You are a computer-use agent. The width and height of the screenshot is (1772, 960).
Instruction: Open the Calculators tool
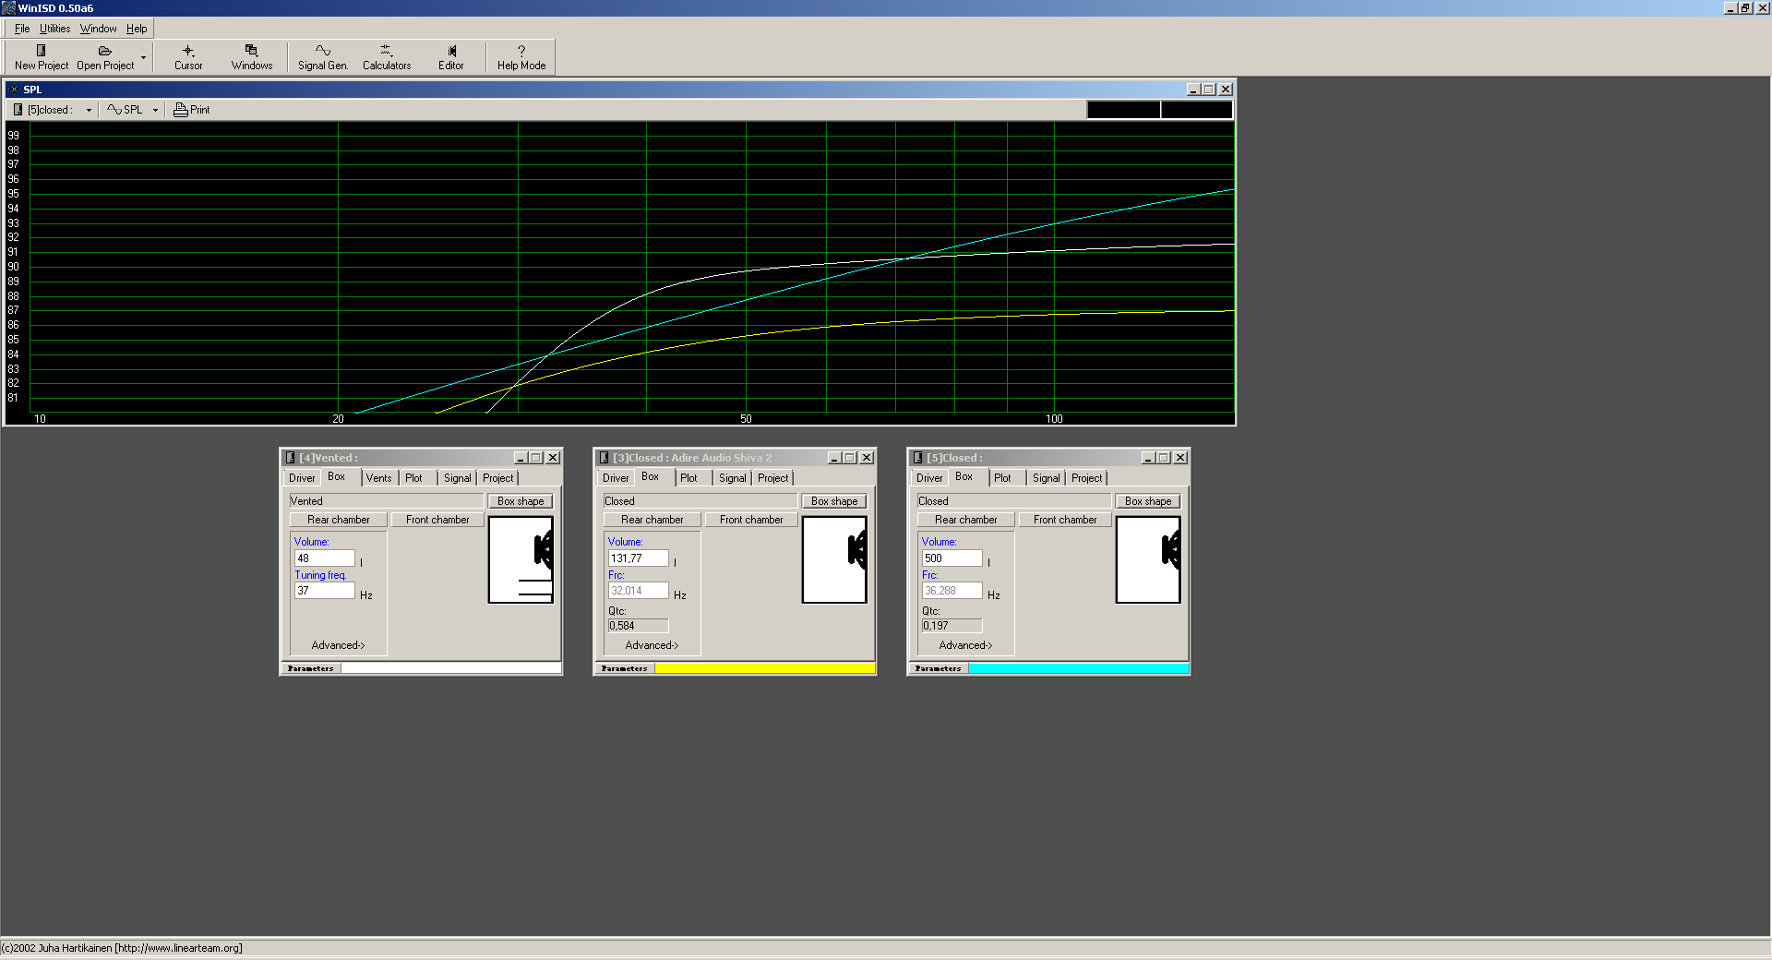click(386, 52)
